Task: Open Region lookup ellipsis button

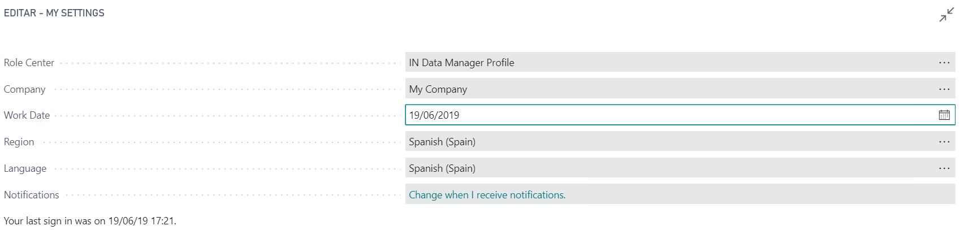Action: [944, 142]
